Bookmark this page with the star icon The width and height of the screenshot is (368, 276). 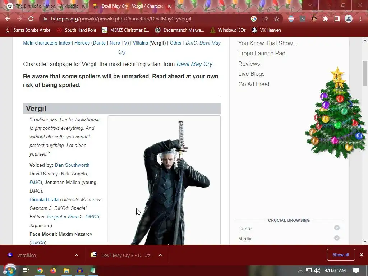coord(277,19)
